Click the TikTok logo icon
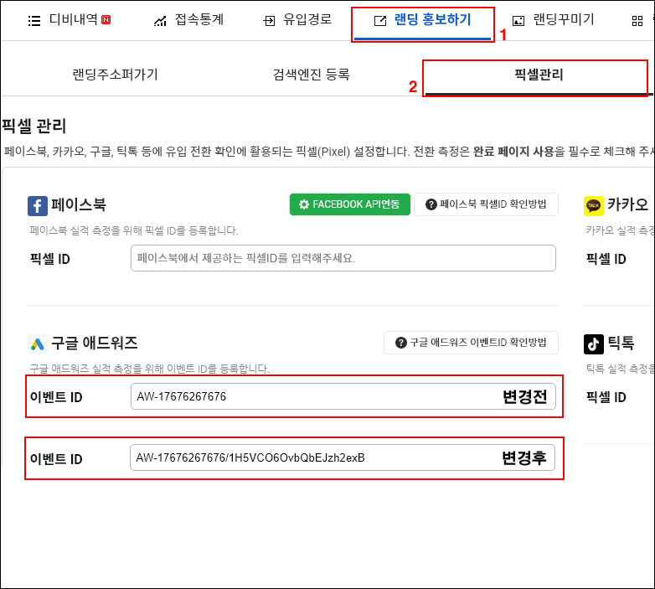Screen dimensions: 655x589 click(x=593, y=344)
